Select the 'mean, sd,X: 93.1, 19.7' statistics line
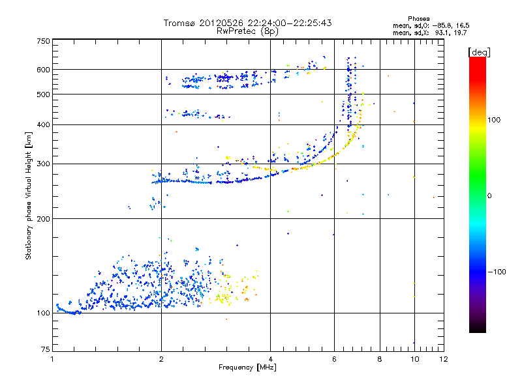The image size is (522, 391). [430, 33]
